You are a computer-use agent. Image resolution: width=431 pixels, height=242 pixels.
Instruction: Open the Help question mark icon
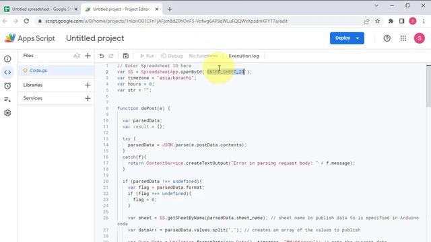[387, 38]
